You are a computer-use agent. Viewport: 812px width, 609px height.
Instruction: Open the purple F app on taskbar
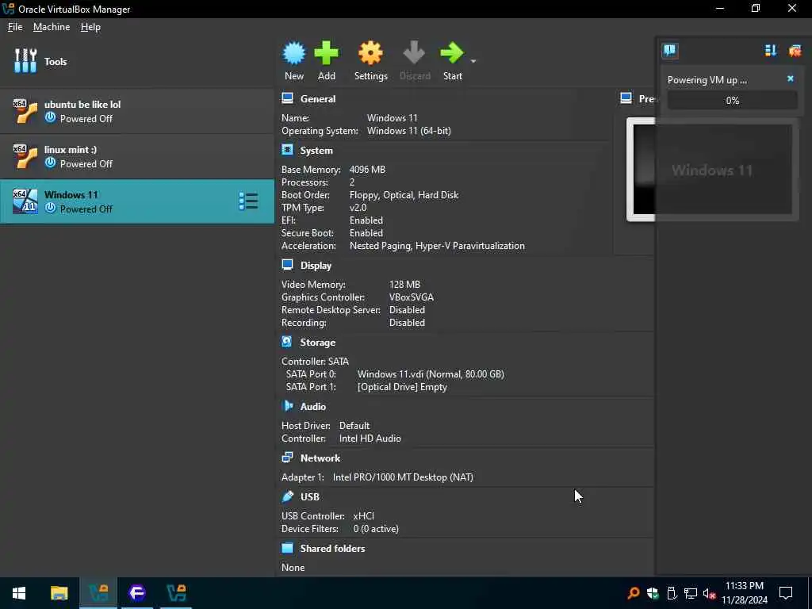136,593
